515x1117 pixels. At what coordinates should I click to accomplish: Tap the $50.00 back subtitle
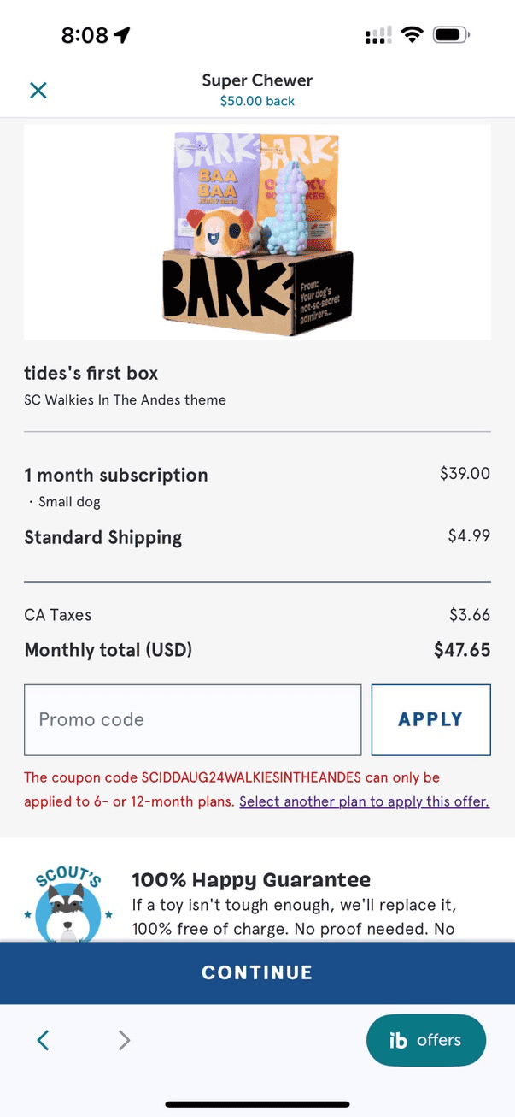(x=257, y=101)
